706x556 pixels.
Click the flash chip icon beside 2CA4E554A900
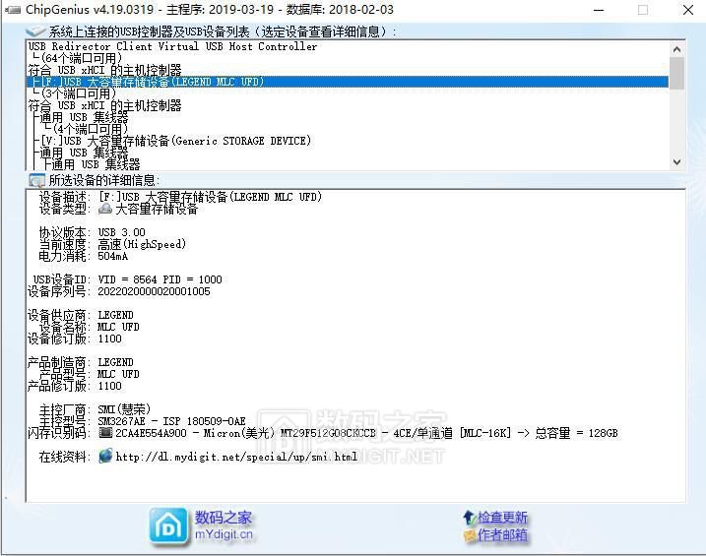pyautogui.click(x=105, y=433)
